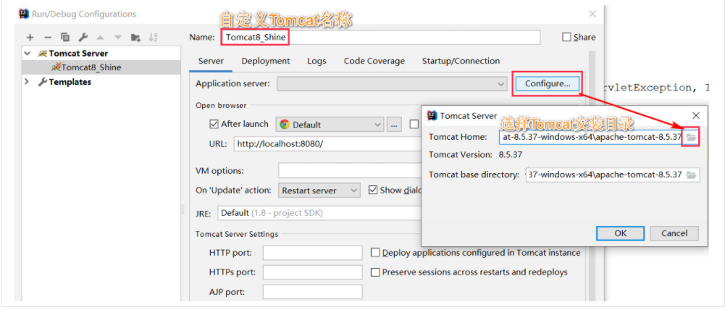Click the browser ellipsis button
The image size is (725, 310).
click(394, 125)
